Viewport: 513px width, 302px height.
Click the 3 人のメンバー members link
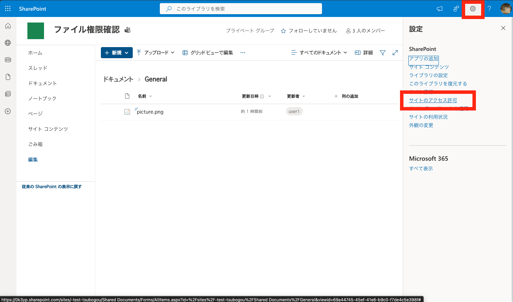click(x=365, y=30)
